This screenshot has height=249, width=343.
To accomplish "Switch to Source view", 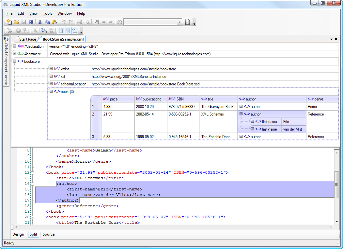I will tap(49, 234).
